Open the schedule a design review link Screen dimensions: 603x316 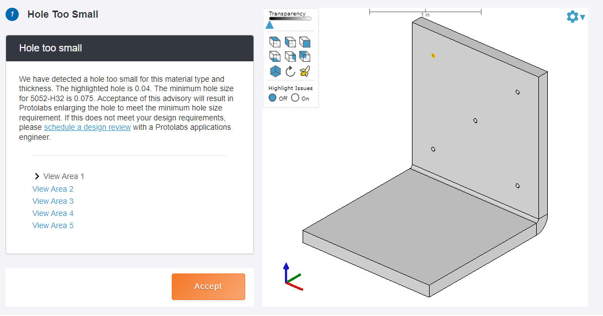coord(87,127)
